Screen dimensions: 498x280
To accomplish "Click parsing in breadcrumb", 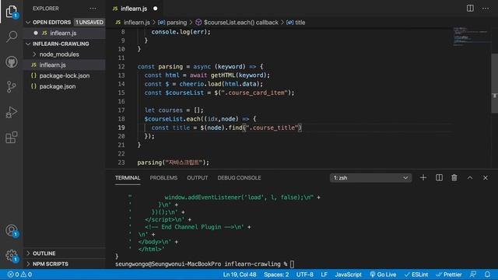I will 177,23.
